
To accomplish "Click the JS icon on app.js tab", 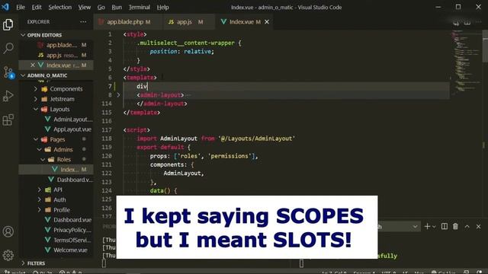I will (171, 22).
